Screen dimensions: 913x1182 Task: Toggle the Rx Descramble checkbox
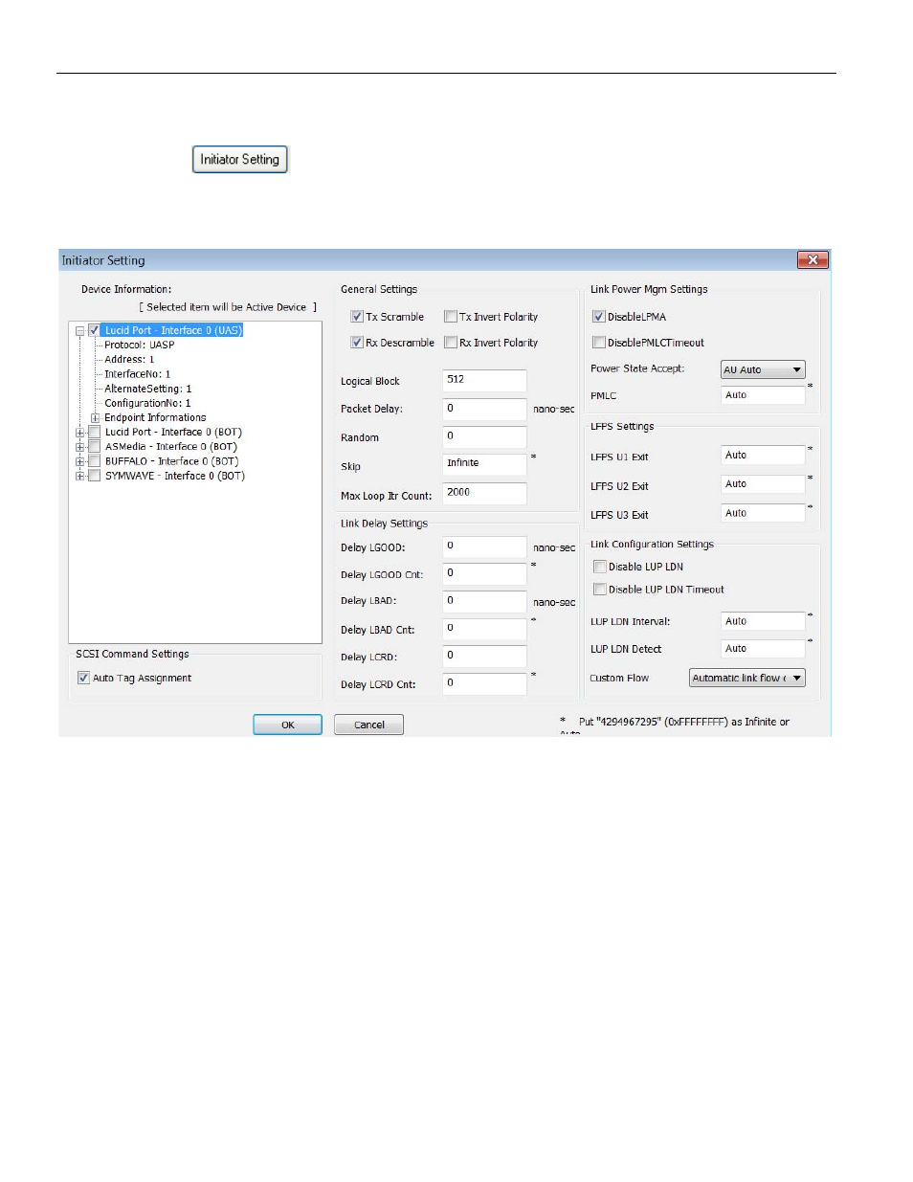[x=357, y=343]
